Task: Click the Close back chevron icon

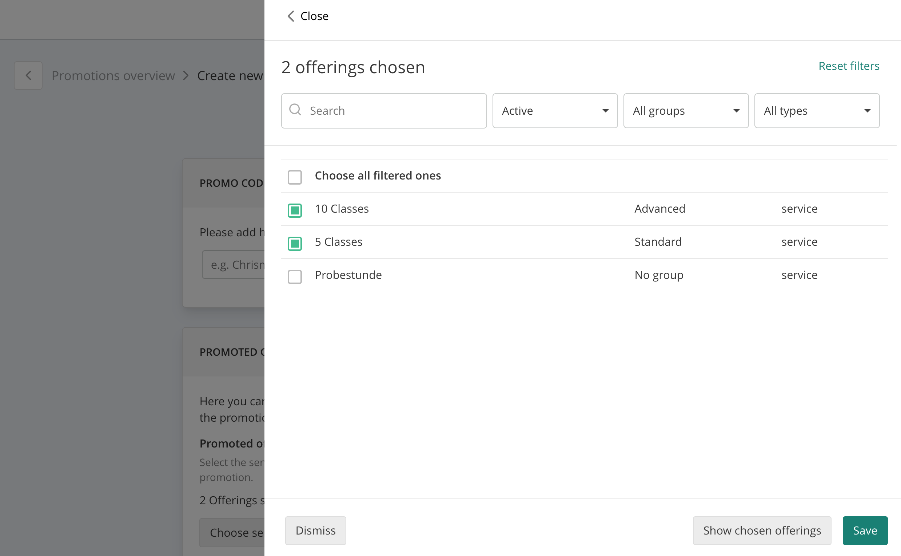Action: point(291,16)
